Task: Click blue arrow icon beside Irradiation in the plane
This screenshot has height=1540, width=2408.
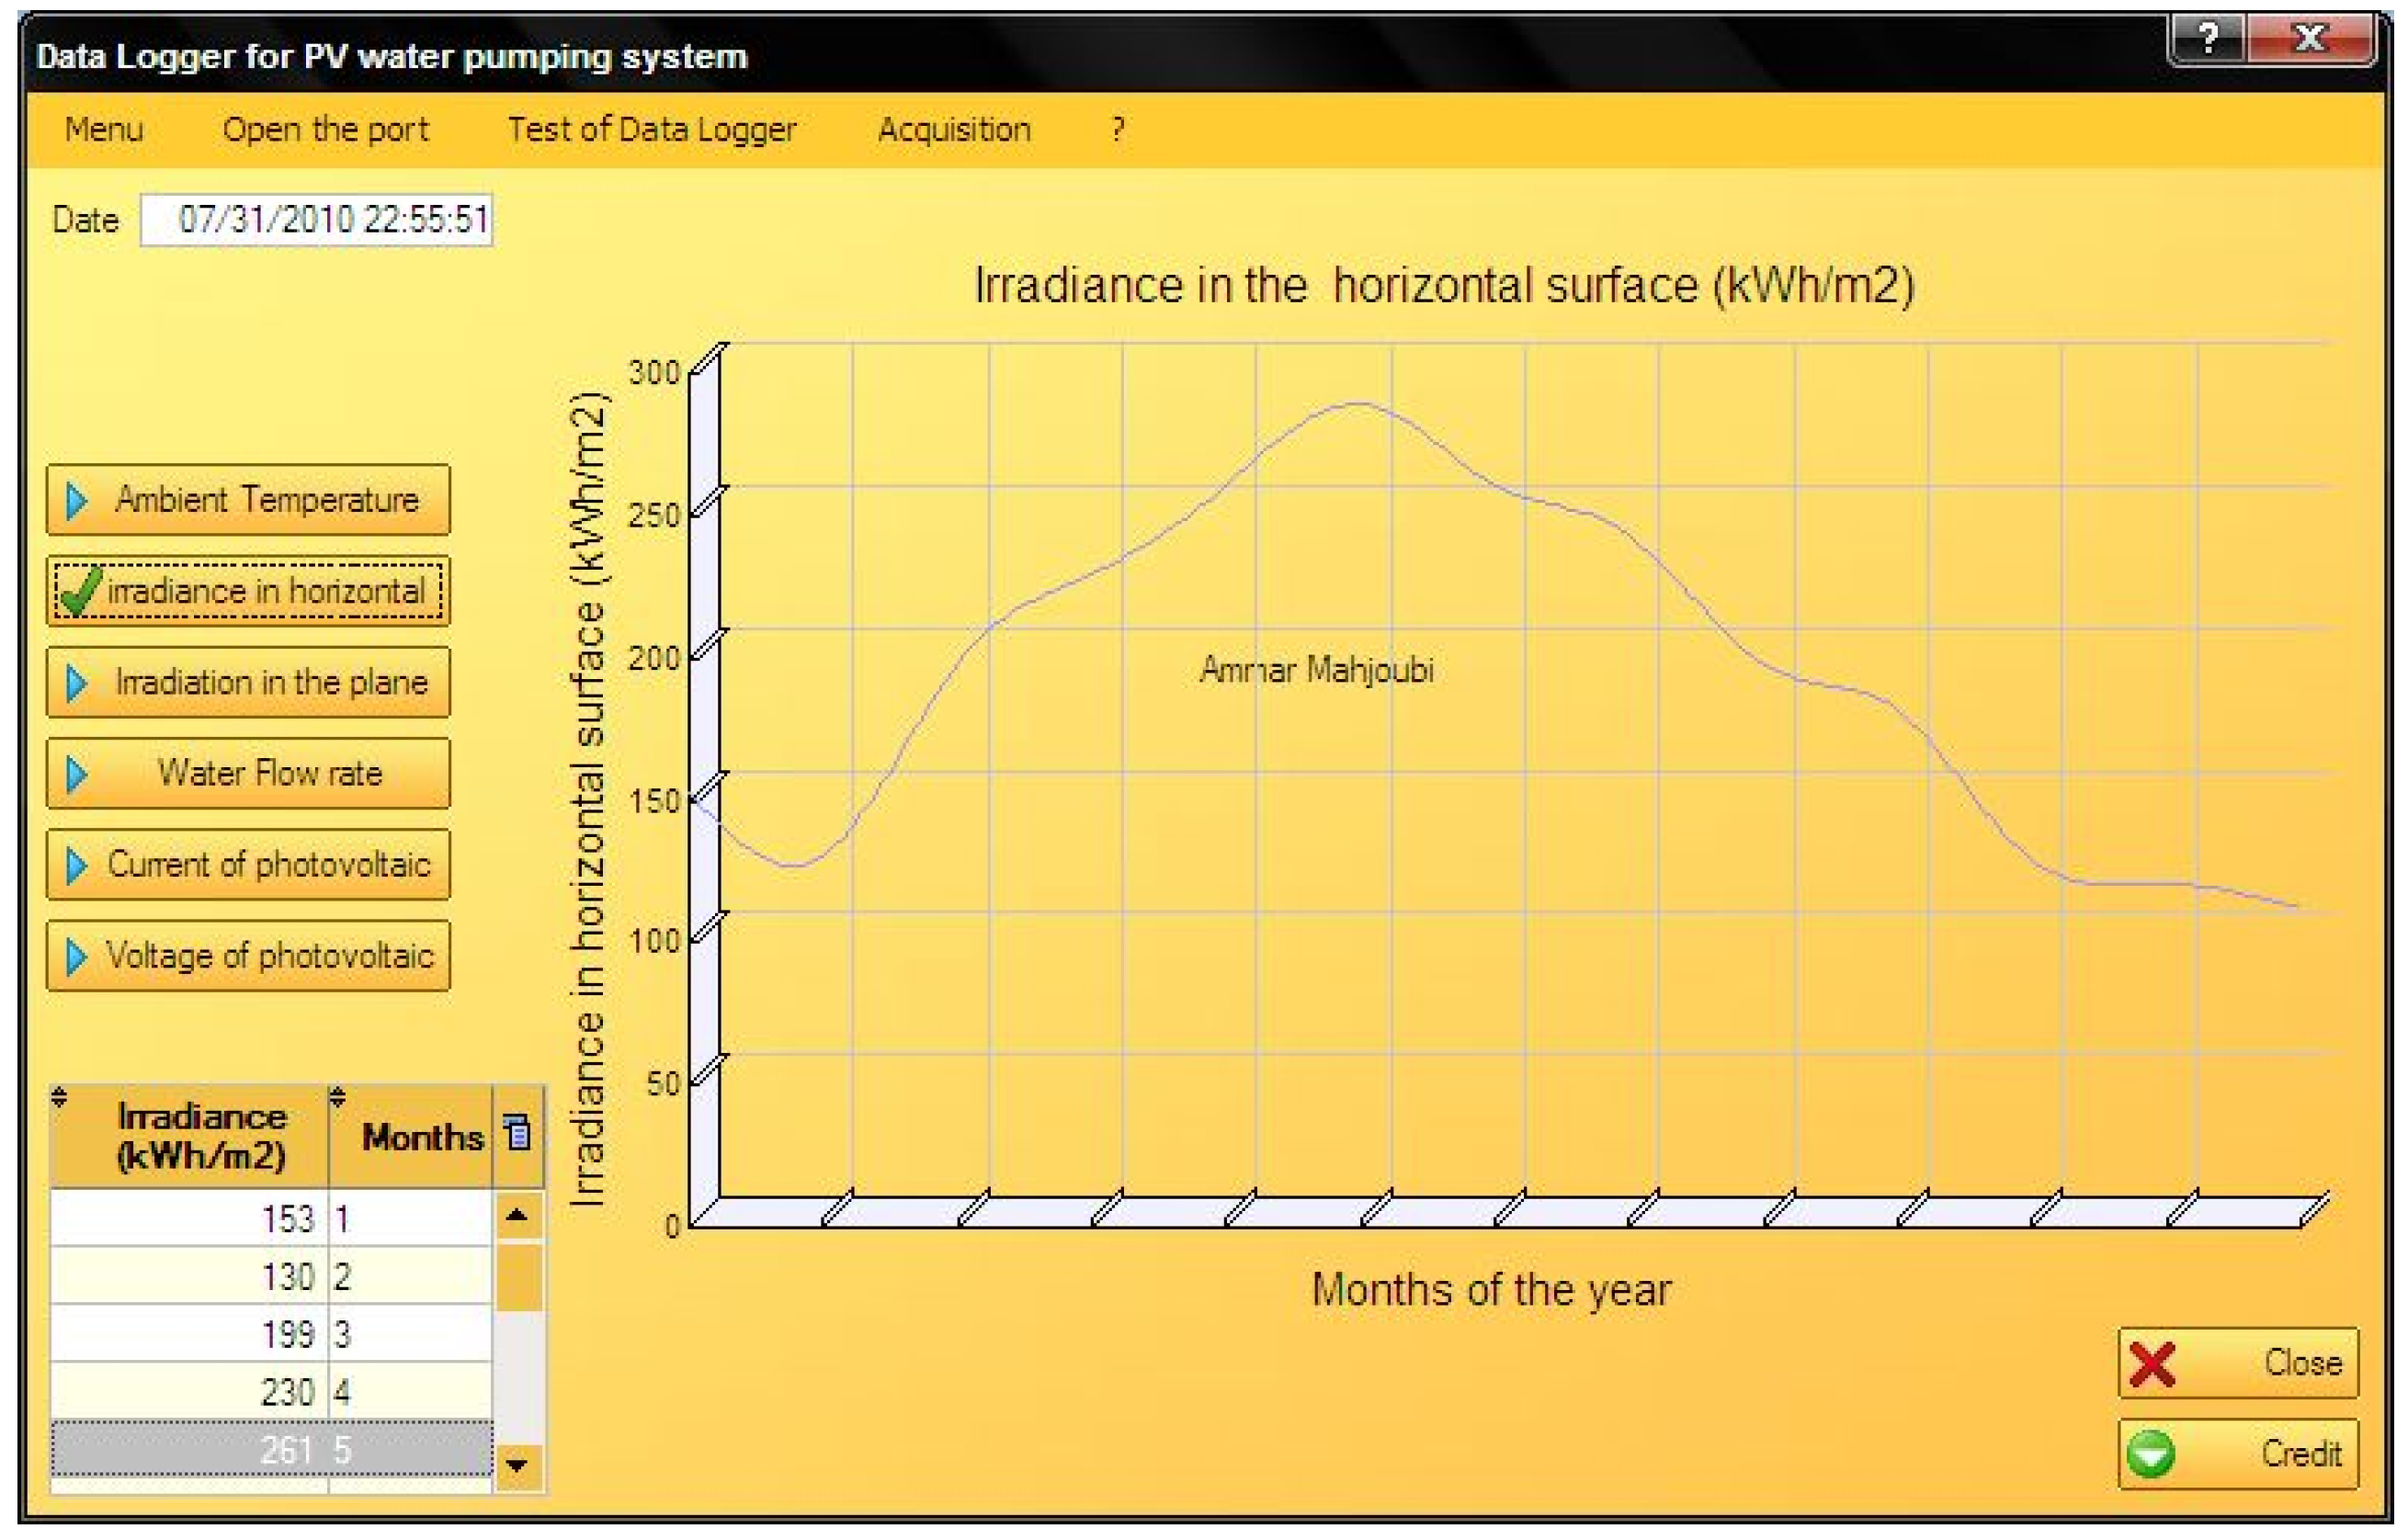Action: 76,683
